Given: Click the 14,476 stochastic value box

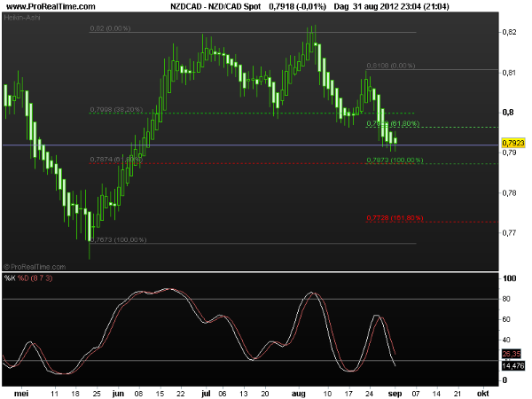Looking at the screenshot, I should click(x=513, y=365).
